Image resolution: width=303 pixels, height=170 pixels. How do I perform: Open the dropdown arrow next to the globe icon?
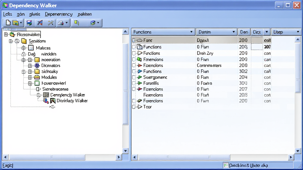pyautogui.click(x=98, y=23)
